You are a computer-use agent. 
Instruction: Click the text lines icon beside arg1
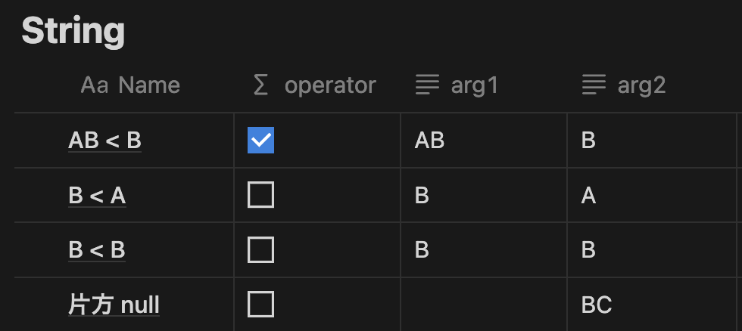(x=427, y=85)
